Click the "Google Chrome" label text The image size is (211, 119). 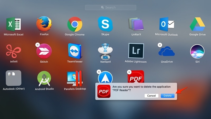(75, 35)
